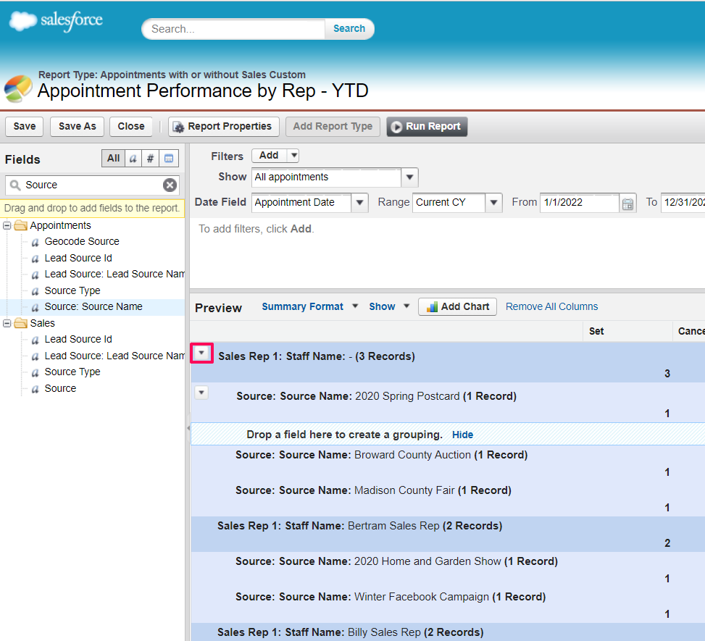Image resolution: width=705 pixels, height=641 pixels.
Task: Select the Source field under Sales
Action: (x=60, y=388)
